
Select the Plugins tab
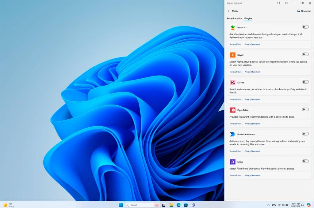(248, 18)
